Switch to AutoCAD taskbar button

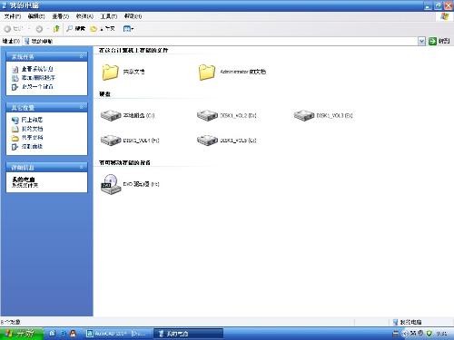click(x=118, y=334)
